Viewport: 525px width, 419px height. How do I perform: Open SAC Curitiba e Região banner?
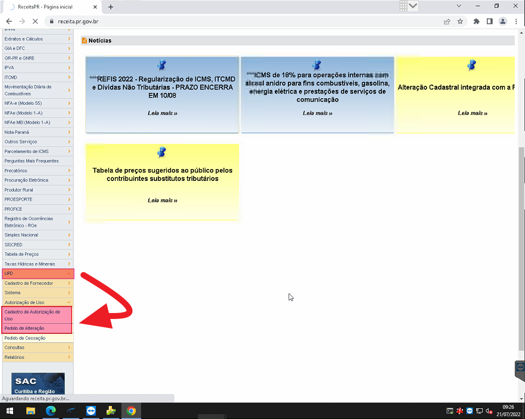click(x=38, y=383)
